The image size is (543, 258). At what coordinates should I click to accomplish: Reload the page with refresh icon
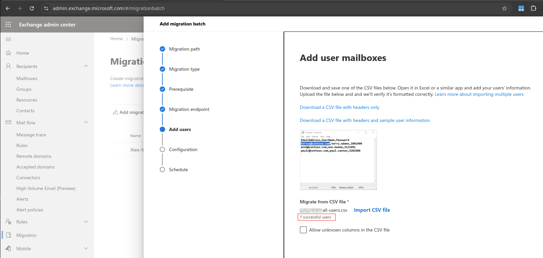pyautogui.click(x=32, y=8)
